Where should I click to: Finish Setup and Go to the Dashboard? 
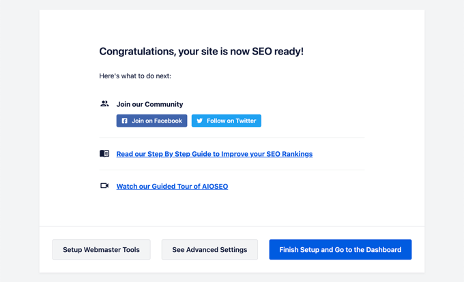(x=340, y=249)
